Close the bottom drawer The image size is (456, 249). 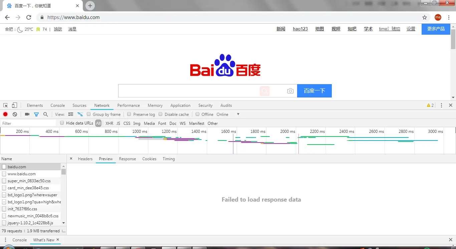450,240
